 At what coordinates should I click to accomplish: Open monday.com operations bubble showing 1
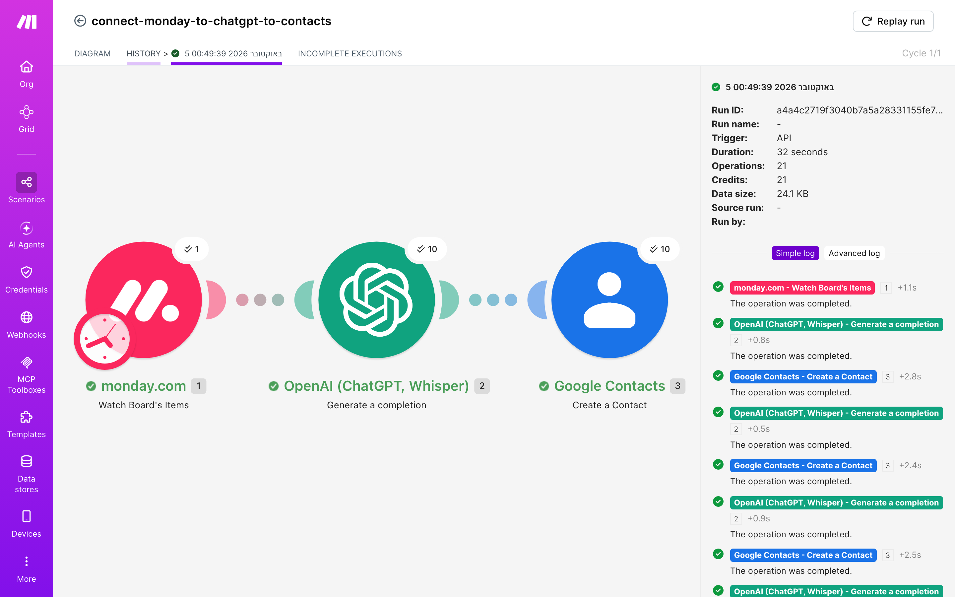192,249
